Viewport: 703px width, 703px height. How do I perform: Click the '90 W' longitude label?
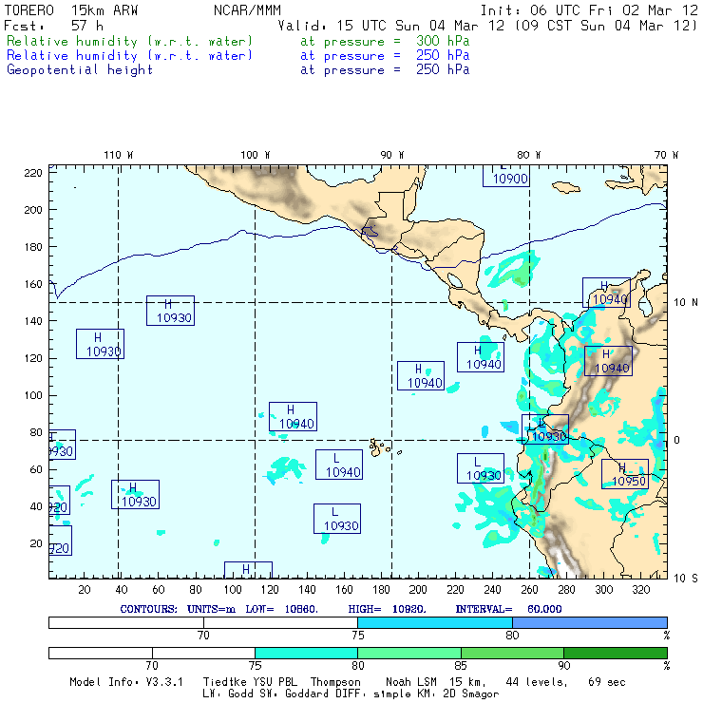click(x=392, y=155)
